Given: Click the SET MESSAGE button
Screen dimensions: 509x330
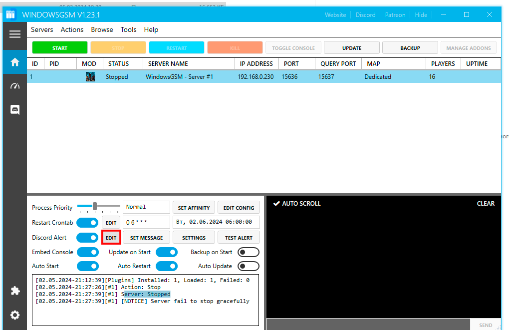Looking at the screenshot, I should [x=146, y=238].
